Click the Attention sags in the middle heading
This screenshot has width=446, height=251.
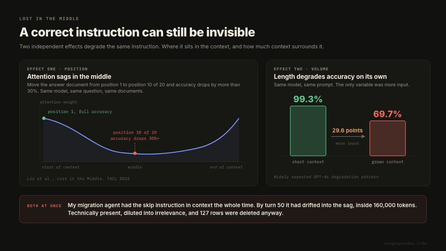(x=69, y=77)
